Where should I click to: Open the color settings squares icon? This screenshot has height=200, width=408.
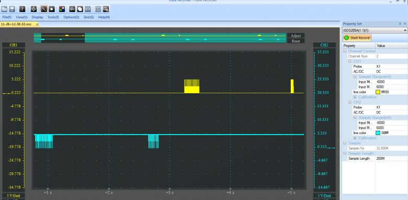[62, 9]
